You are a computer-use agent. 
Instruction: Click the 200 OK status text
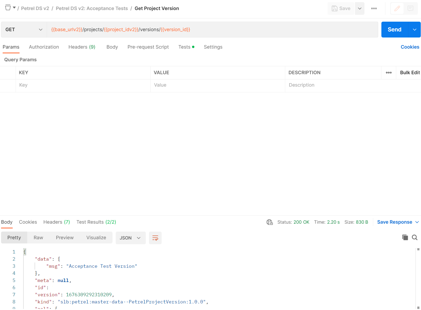tap(301, 222)
